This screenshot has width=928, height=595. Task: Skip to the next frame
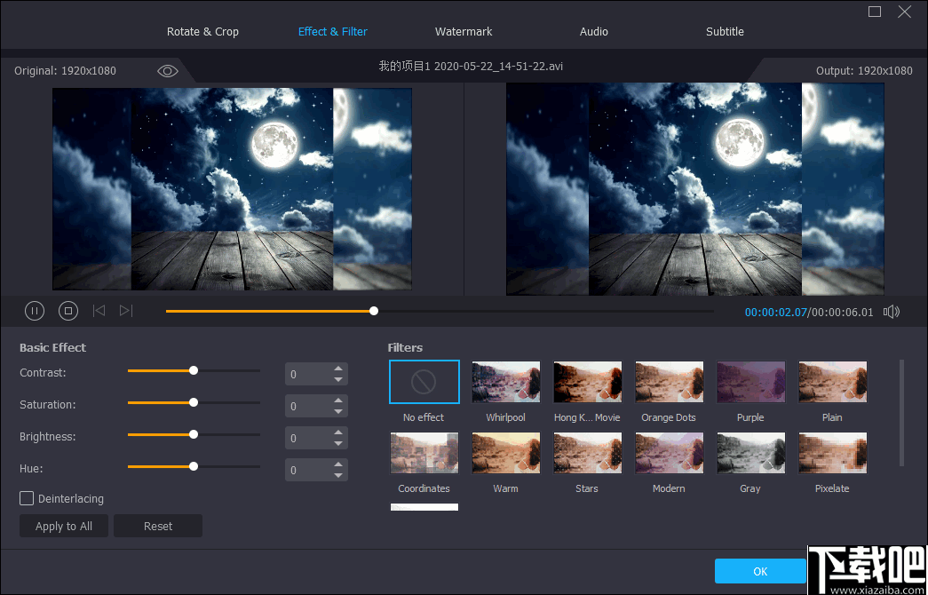[126, 311]
